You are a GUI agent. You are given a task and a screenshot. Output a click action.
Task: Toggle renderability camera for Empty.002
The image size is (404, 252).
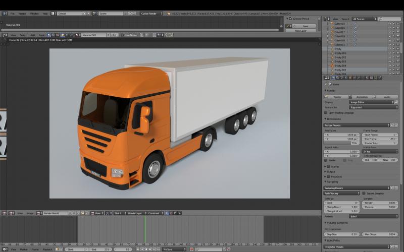click(398, 57)
